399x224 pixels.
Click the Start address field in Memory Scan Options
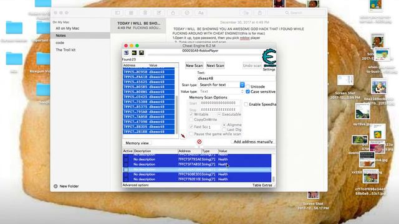(x=219, y=103)
